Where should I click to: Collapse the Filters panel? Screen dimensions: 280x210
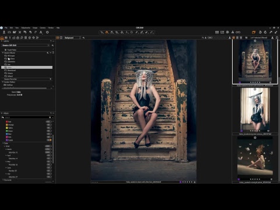(x=2, y=113)
